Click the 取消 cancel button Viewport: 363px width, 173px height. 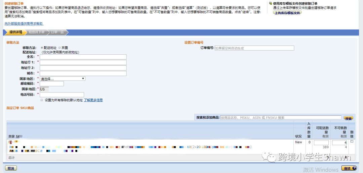(11, 168)
